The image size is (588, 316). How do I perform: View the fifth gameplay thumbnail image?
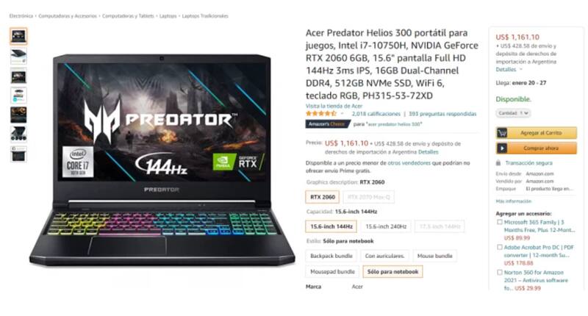coord(18,115)
